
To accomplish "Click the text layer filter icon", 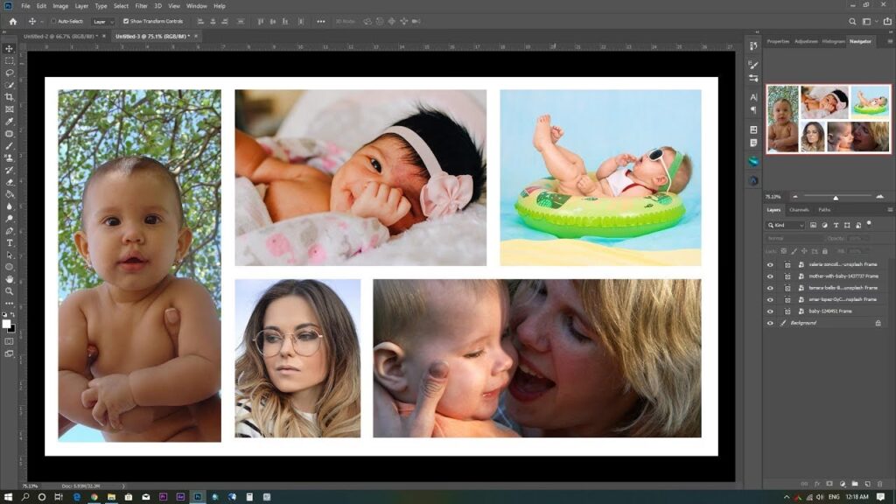I will [834, 225].
